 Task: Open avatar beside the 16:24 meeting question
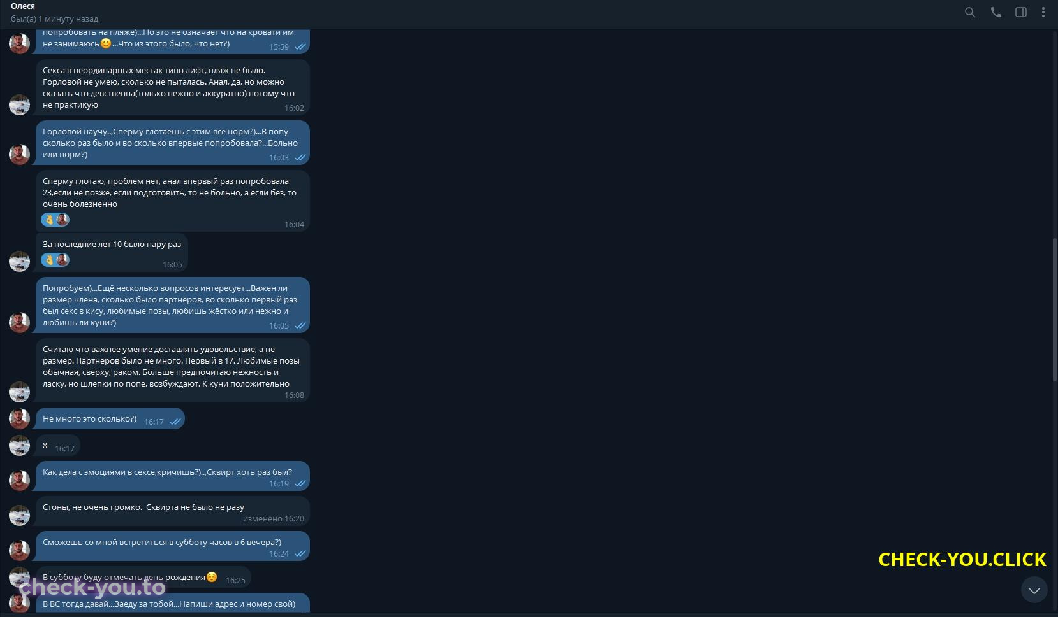19,550
